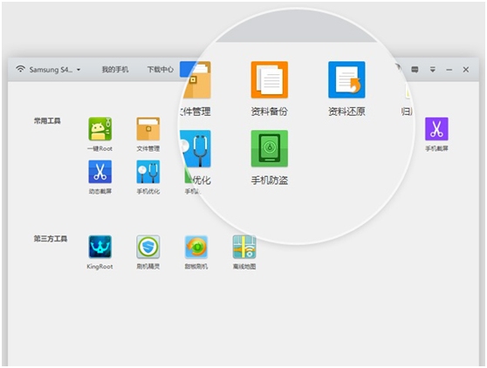This screenshot has height=368, width=487.
Task: Expand the Samsung S4 device dropdown
Action: pyautogui.click(x=79, y=70)
